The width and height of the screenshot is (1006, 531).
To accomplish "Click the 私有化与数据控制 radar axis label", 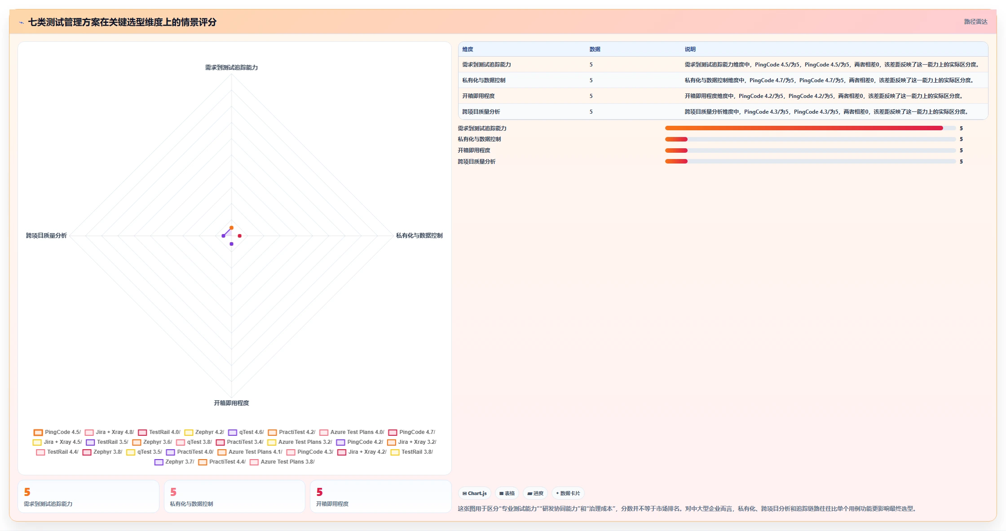I will [x=419, y=235].
